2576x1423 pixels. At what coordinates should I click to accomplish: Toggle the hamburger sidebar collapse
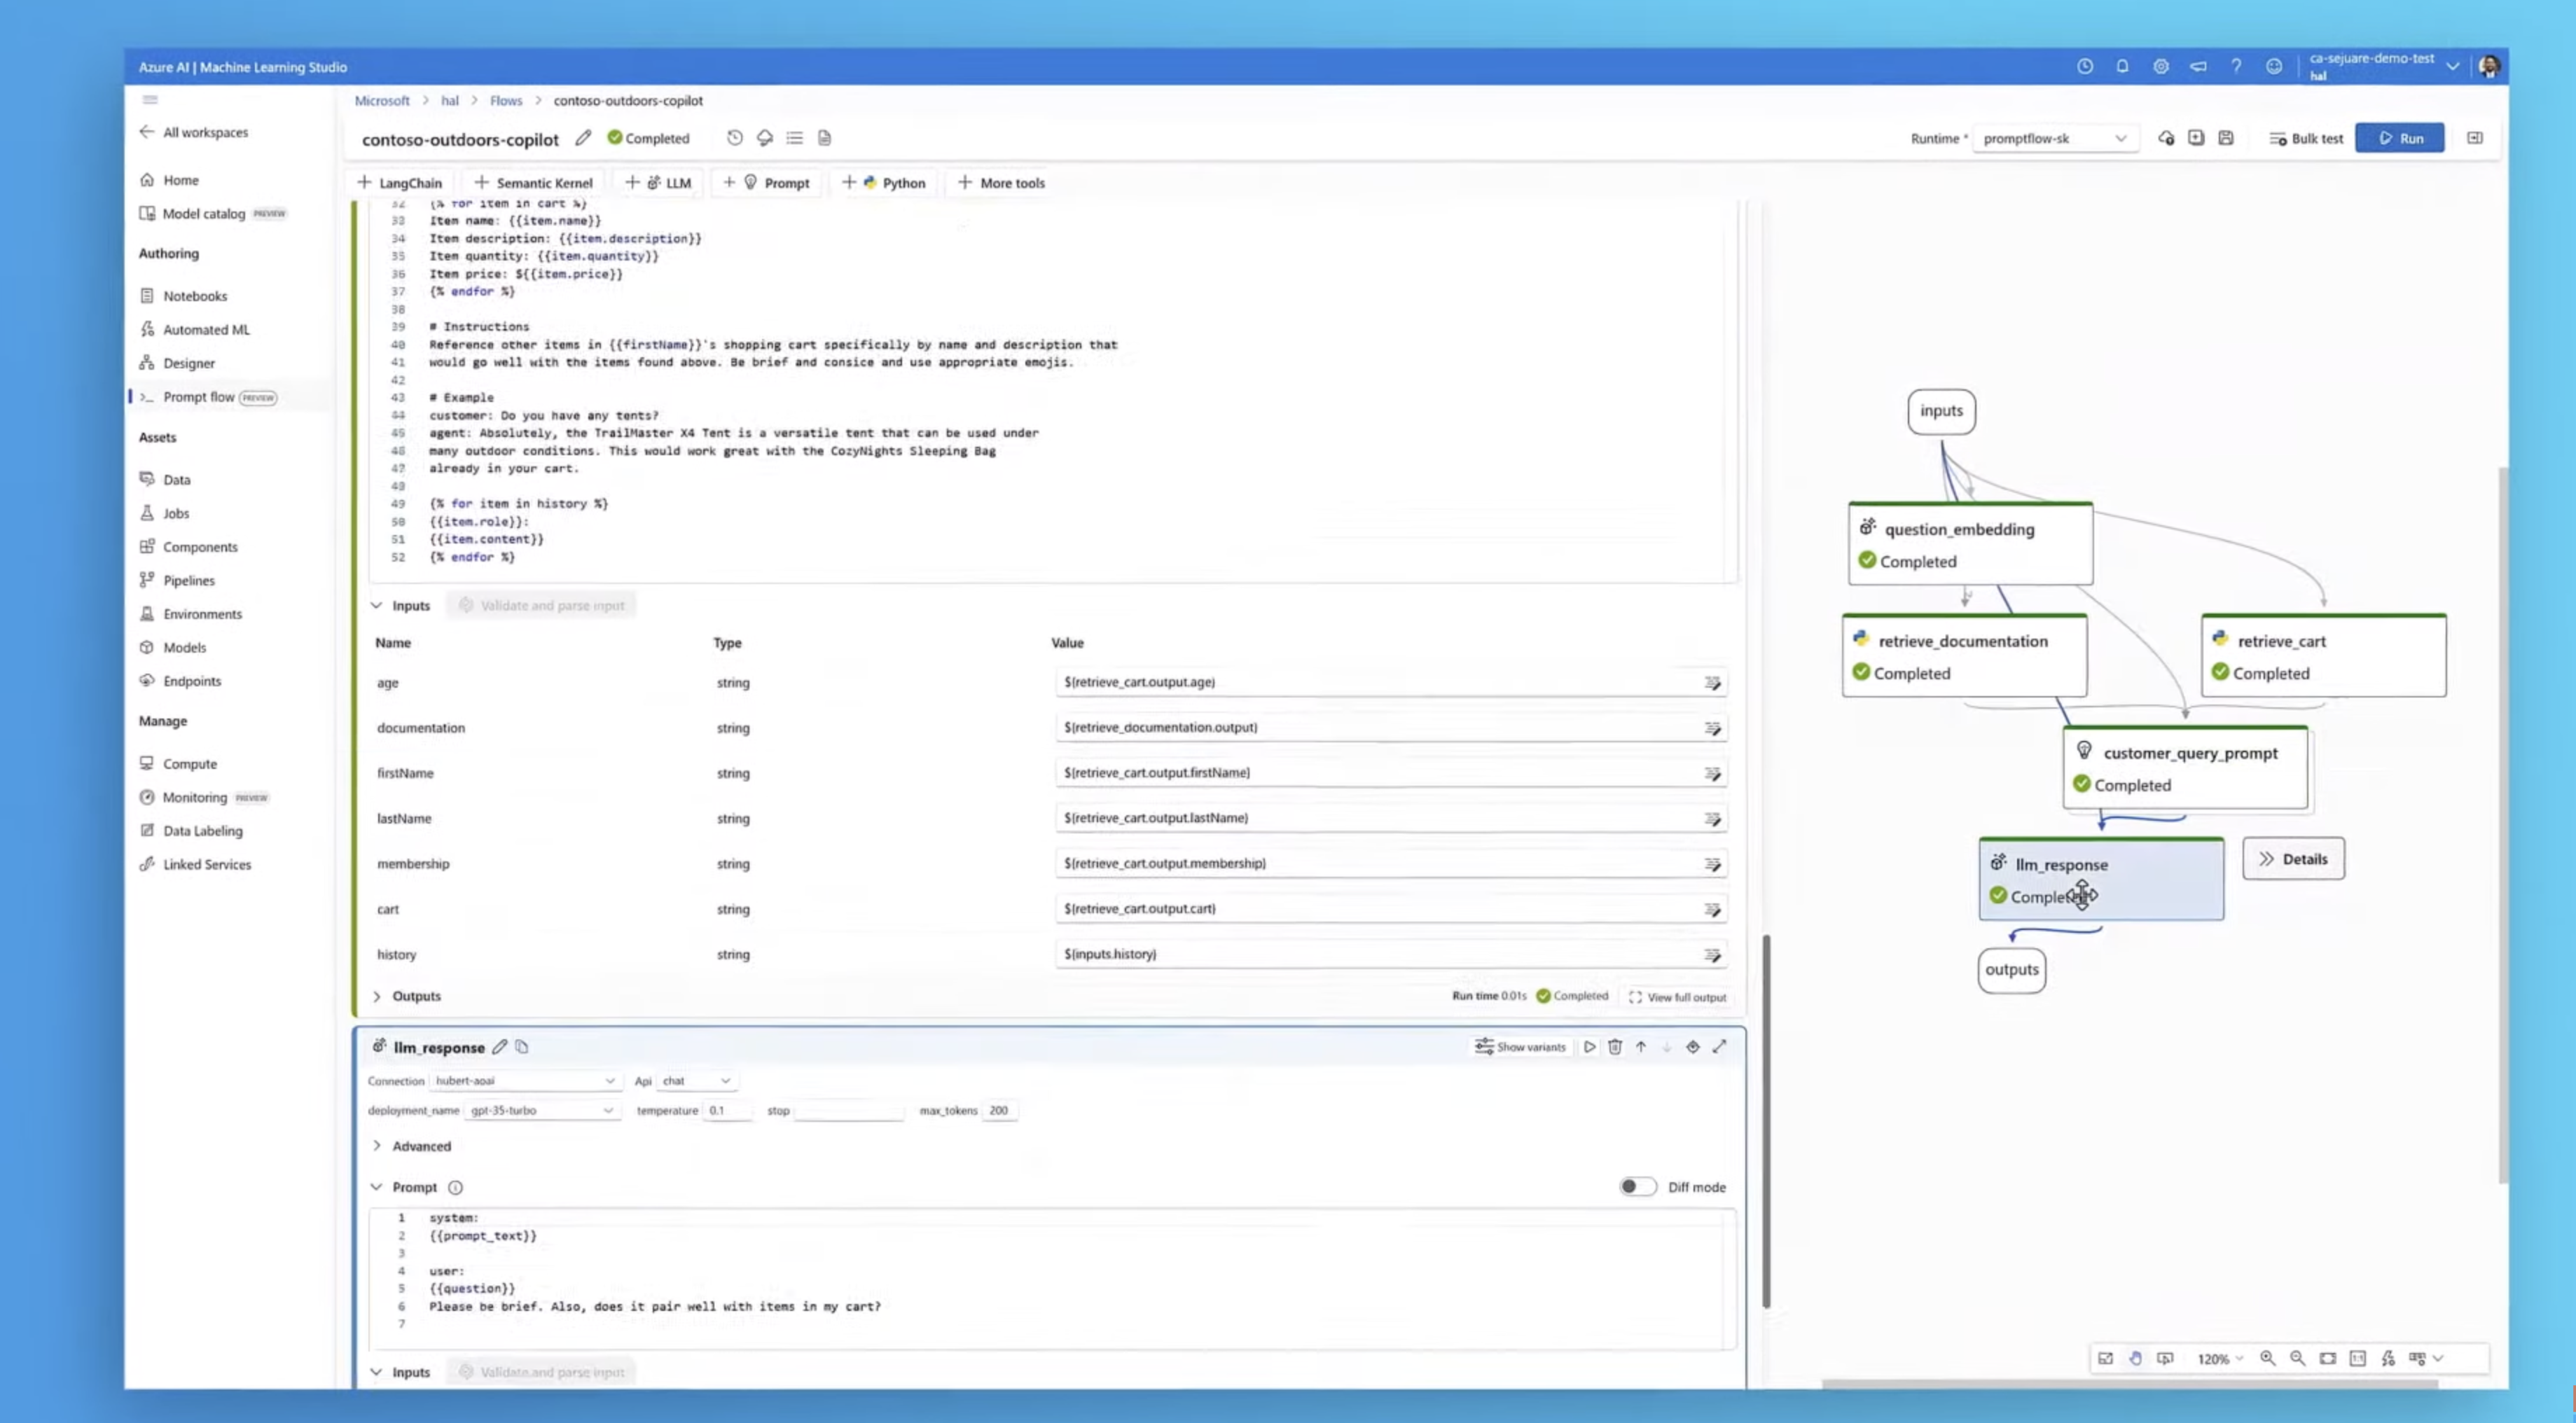(150, 99)
